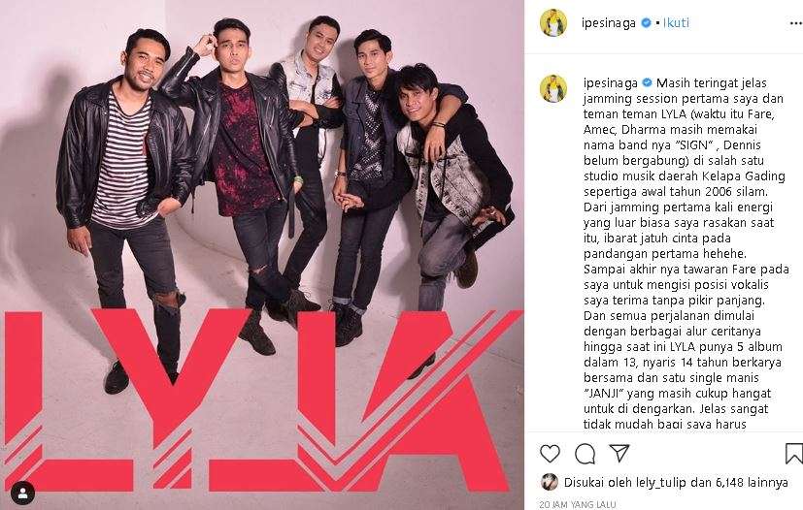Open ipesinaga username in header

[609, 23]
